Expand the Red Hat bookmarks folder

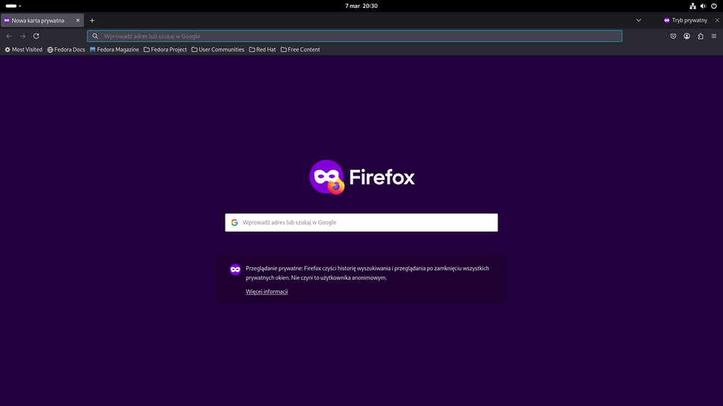[x=262, y=50]
